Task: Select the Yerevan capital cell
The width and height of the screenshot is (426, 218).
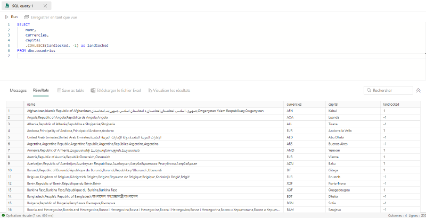Action: click(x=353, y=151)
